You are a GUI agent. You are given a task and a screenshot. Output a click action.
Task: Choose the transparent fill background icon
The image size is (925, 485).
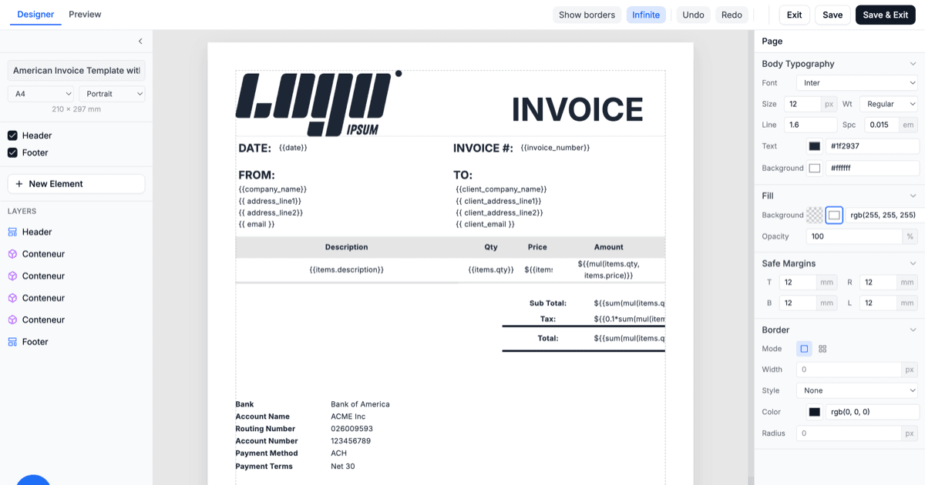pyautogui.click(x=815, y=216)
